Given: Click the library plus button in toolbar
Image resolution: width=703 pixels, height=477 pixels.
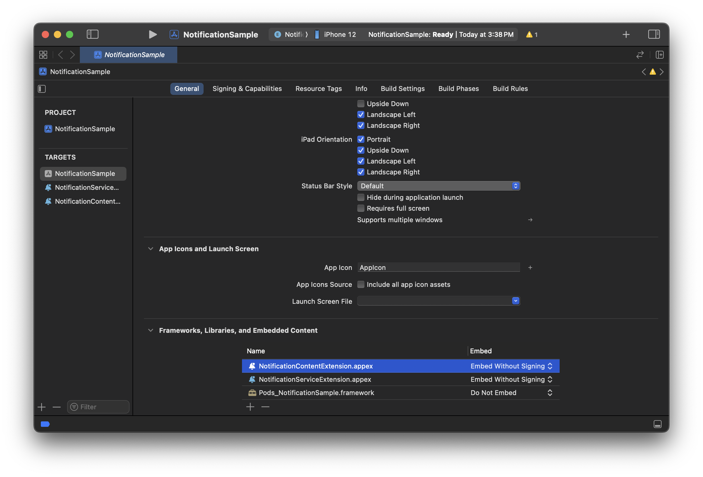Looking at the screenshot, I should (x=626, y=34).
